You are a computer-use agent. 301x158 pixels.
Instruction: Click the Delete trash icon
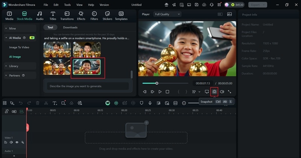[x=38, y=103]
